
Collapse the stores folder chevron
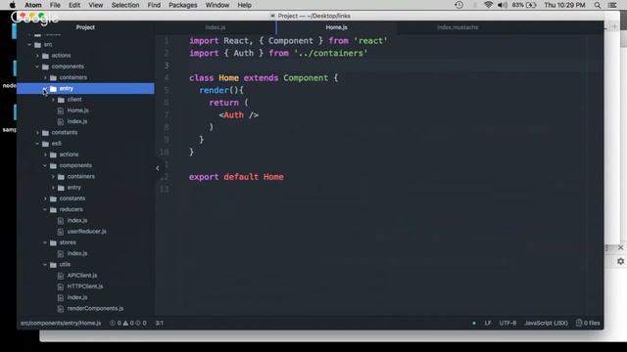45,242
